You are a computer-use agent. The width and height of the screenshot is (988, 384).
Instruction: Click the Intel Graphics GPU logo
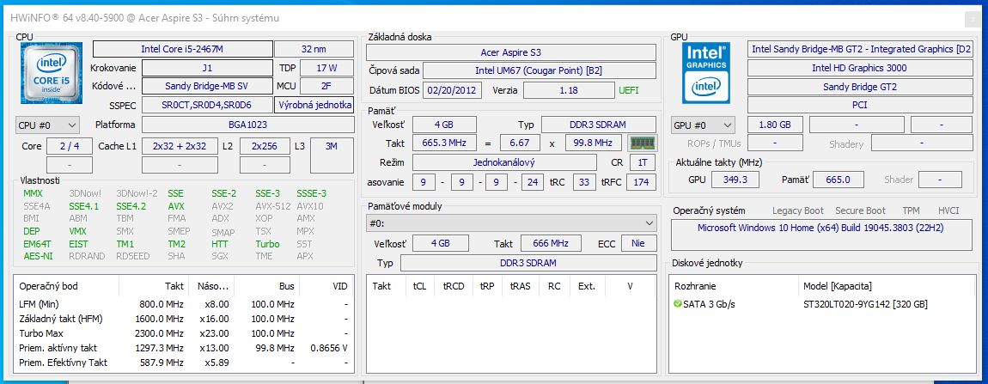tap(706, 72)
